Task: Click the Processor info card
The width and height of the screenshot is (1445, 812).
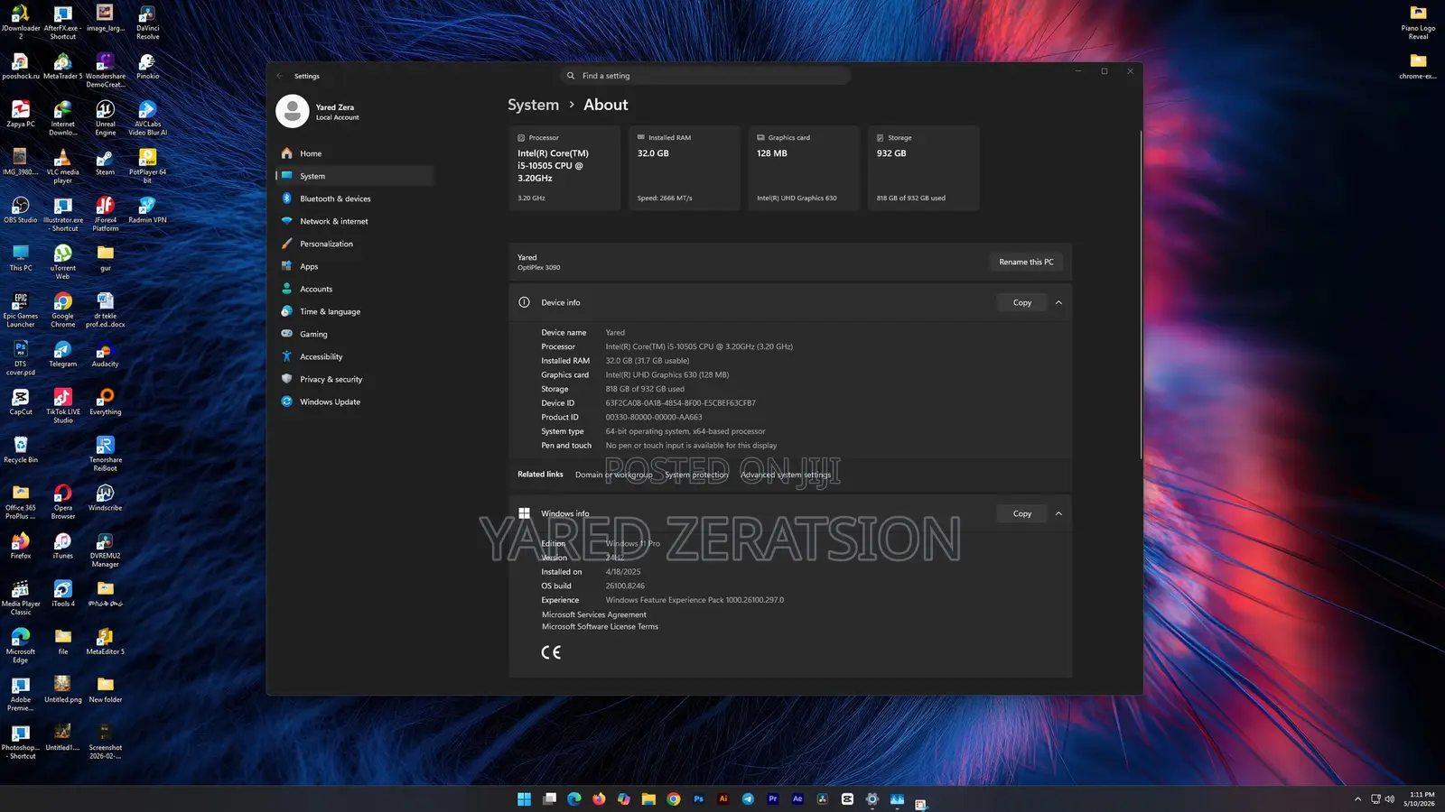Action: click(564, 168)
